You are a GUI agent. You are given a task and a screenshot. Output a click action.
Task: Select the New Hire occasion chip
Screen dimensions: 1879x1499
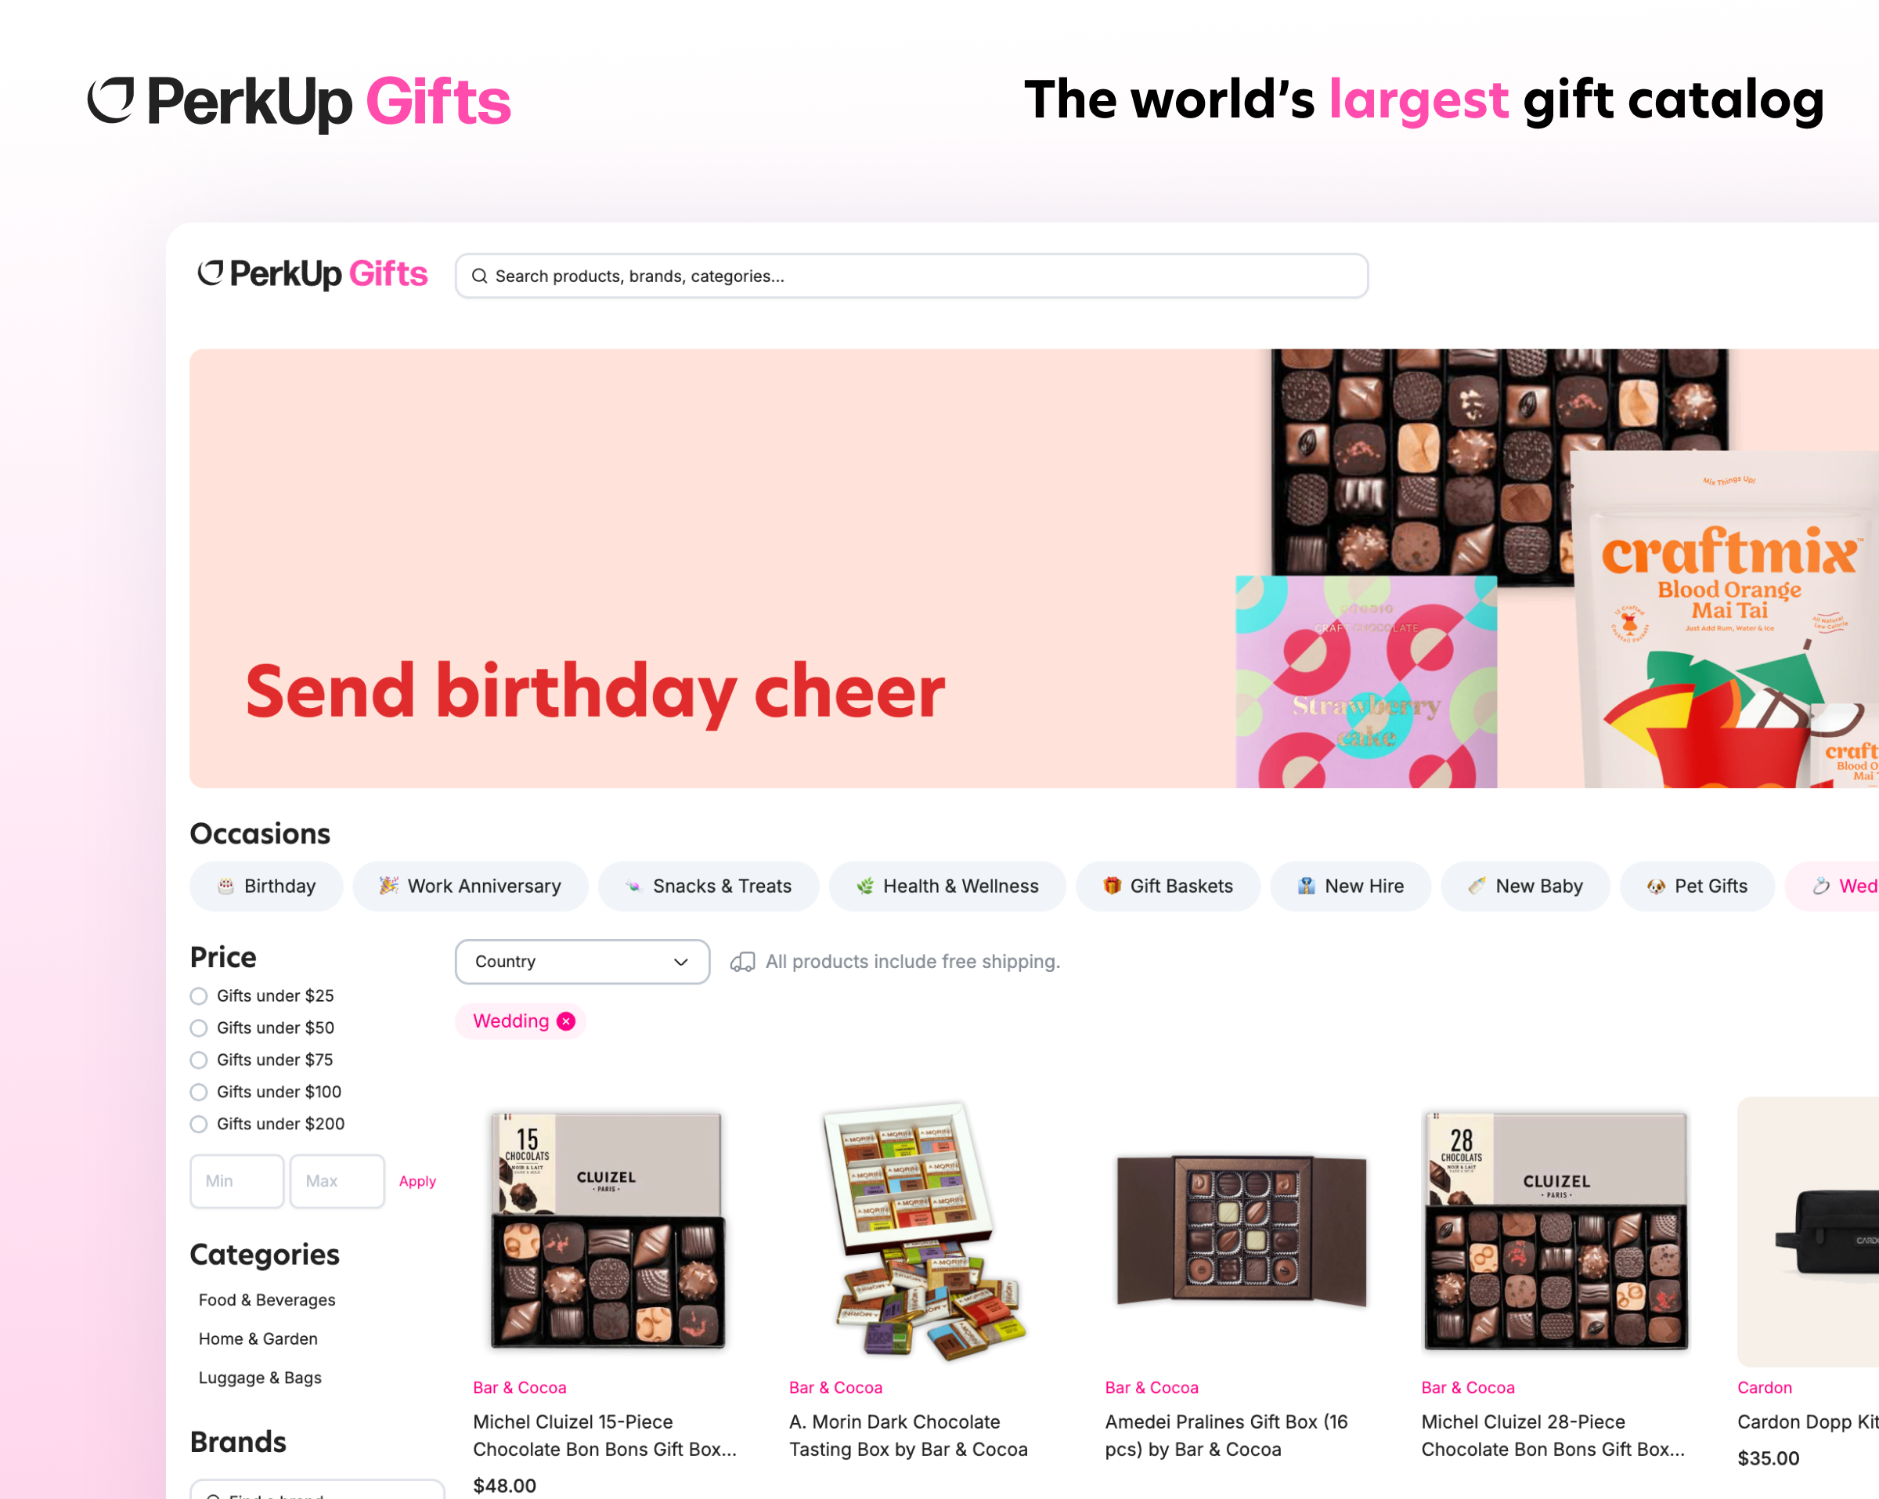[1350, 886]
